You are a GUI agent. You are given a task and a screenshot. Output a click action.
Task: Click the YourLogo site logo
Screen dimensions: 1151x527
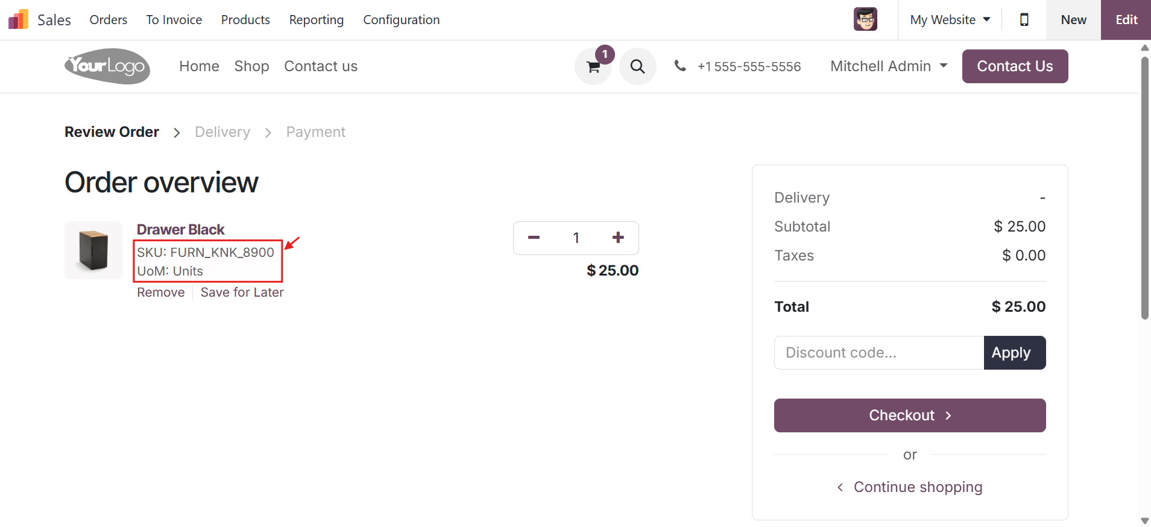(107, 66)
